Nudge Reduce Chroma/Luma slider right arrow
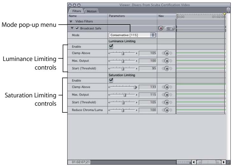The height and width of the screenshot is (166, 232). [x=137, y=110]
